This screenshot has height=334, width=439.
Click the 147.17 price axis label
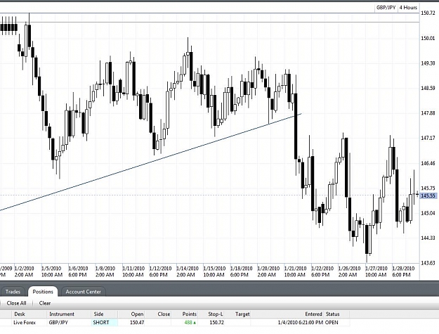point(428,138)
